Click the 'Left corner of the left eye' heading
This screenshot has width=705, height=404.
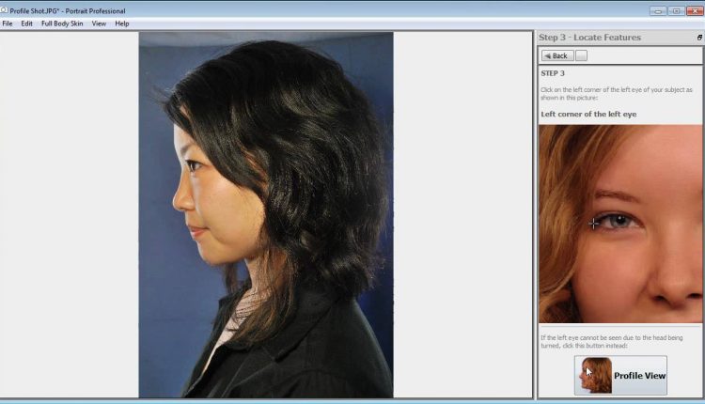click(588, 114)
